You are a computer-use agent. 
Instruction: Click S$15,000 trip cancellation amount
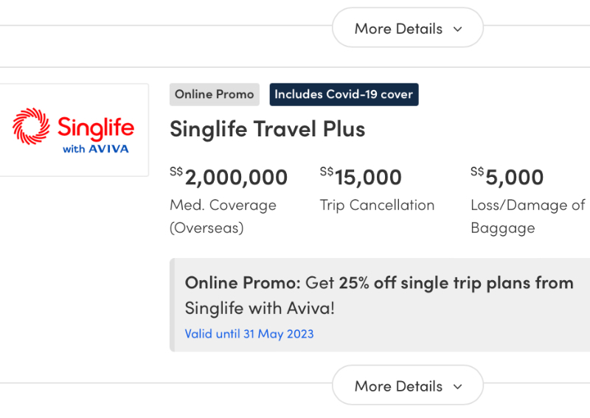361,177
